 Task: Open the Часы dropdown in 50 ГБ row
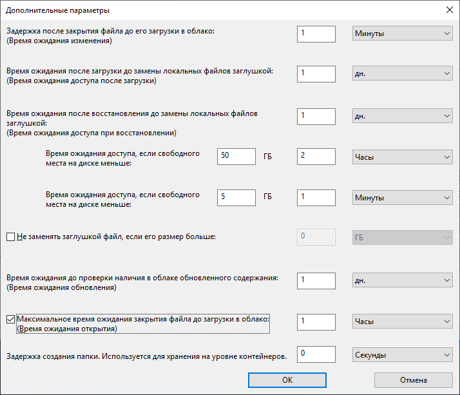click(403, 157)
